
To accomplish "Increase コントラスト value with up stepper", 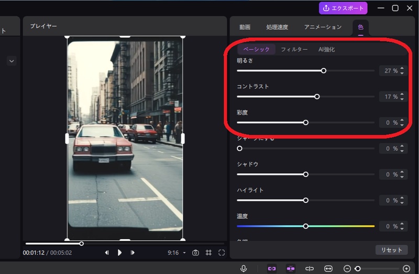I will click(402, 94).
